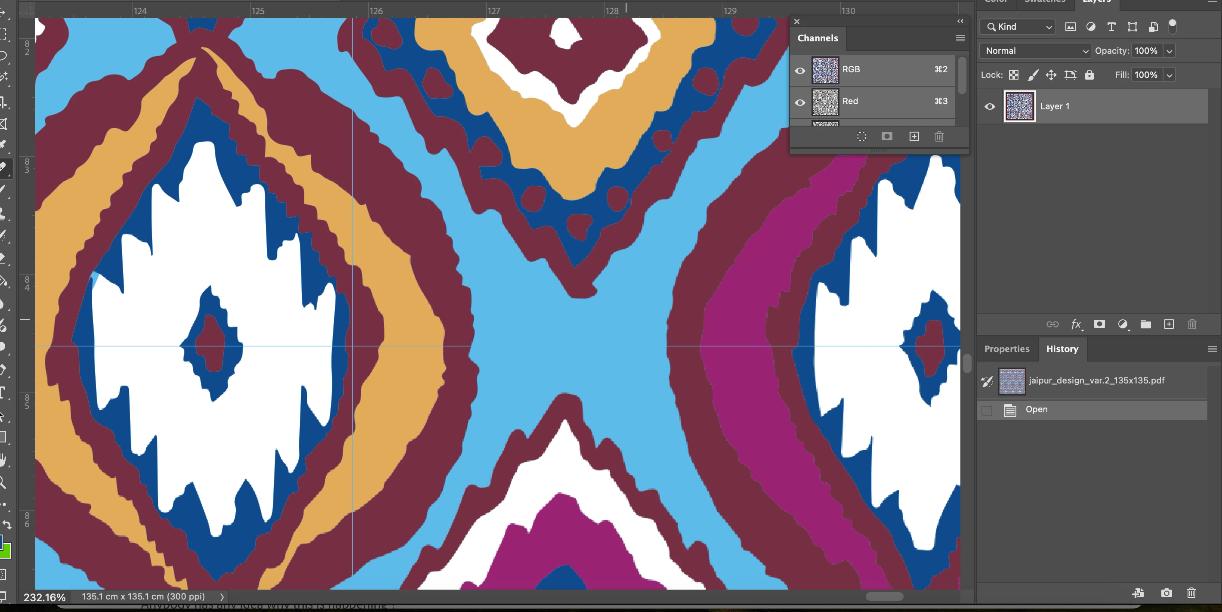Create new snapshot camera icon

point(1166,593)
